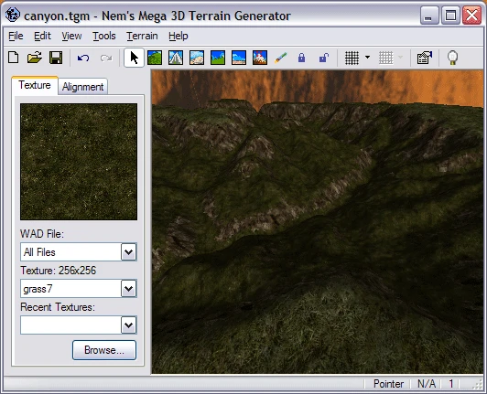487x394 pixels.
Task: Switch to the Alignment tab
Action: (x=82, y=87)
